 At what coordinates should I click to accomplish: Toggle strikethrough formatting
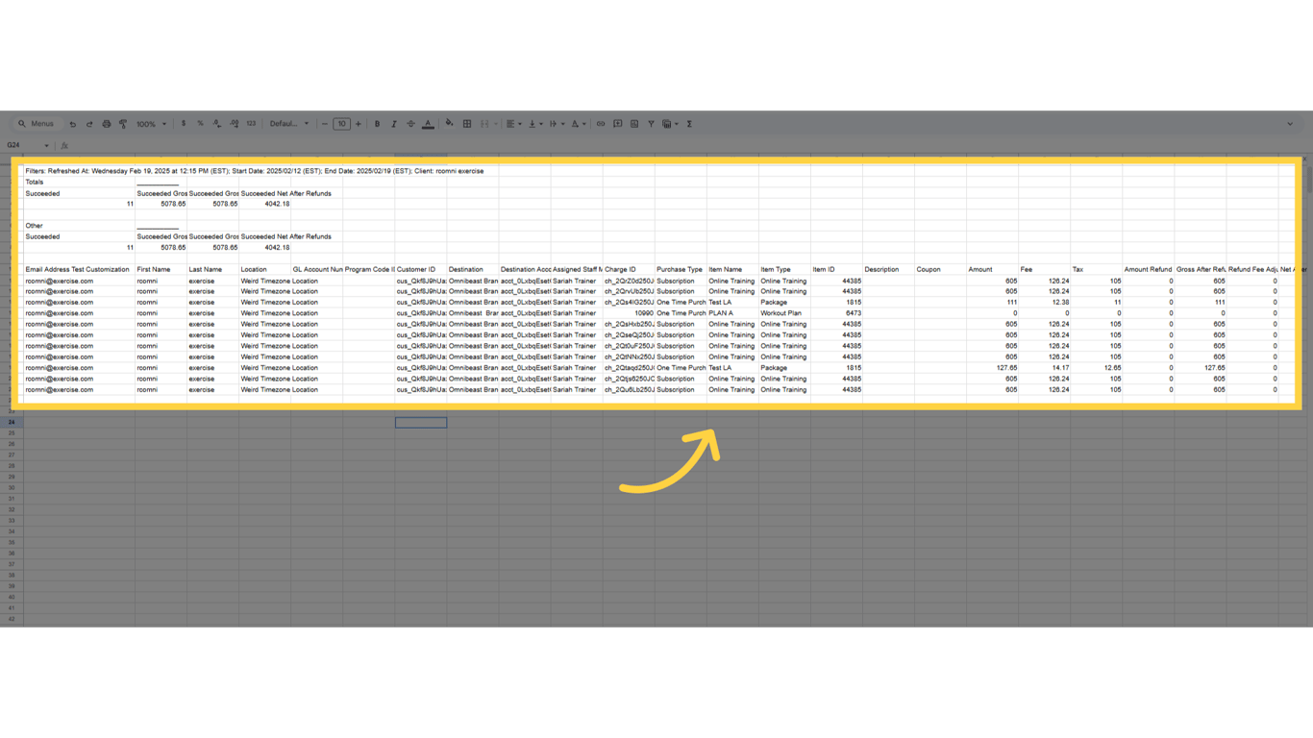(410, 123)
